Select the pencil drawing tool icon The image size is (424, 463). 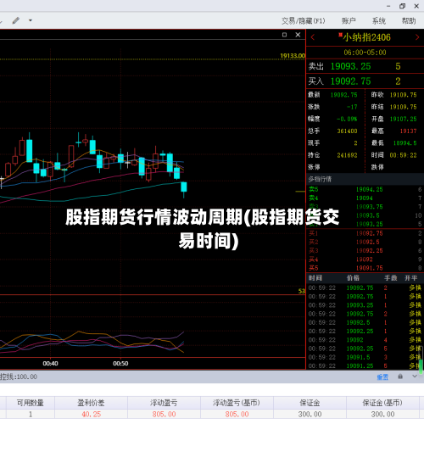(16, 20)
